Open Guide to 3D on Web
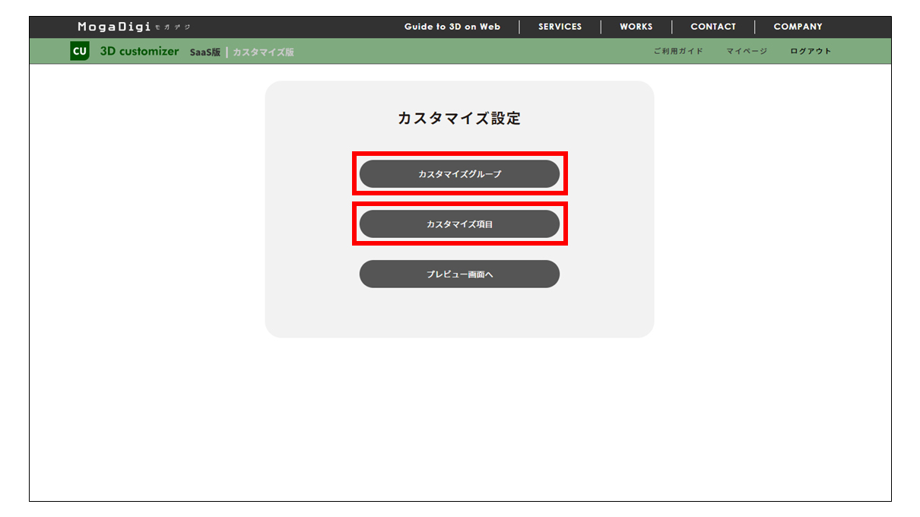Image resolution: width=920 pixels, height=517 pixels. [452, 27]
